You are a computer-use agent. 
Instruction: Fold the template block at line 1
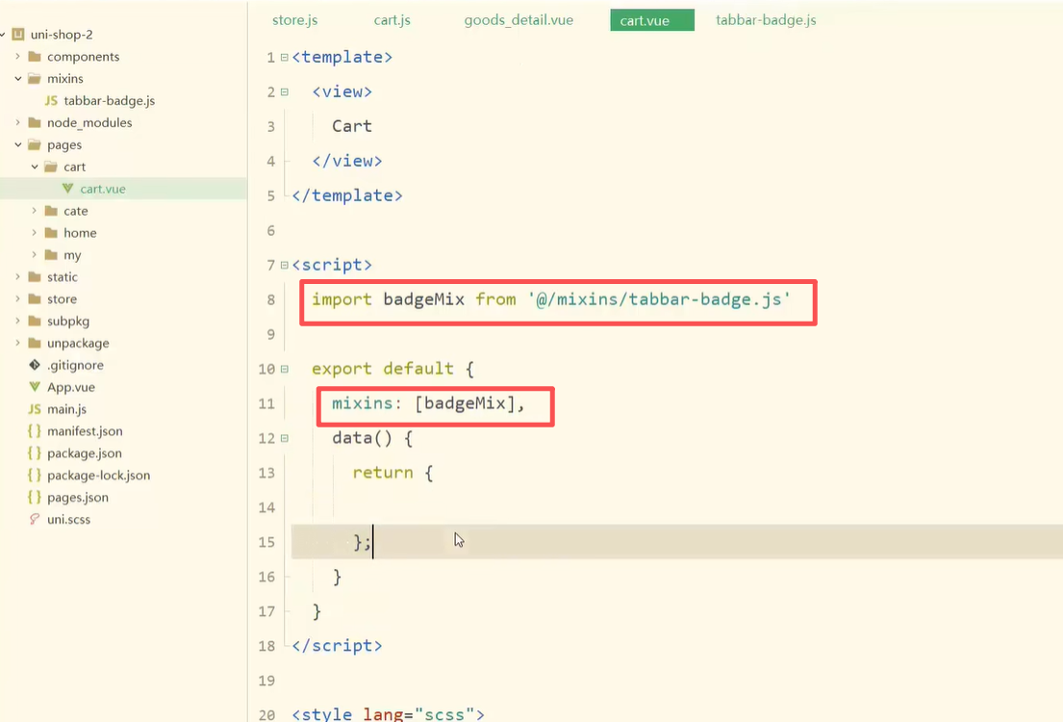pos(285,57)
